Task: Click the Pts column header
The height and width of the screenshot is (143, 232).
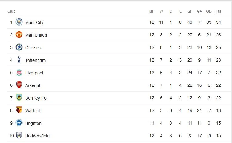Action: click(218, 11)
